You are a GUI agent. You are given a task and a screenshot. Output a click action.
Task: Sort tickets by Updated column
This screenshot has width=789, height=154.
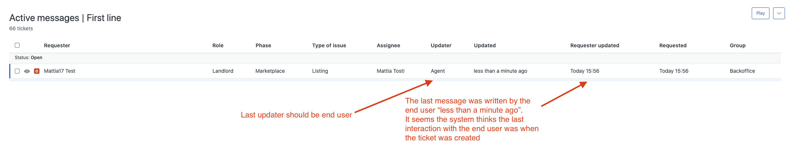[485, 45]
